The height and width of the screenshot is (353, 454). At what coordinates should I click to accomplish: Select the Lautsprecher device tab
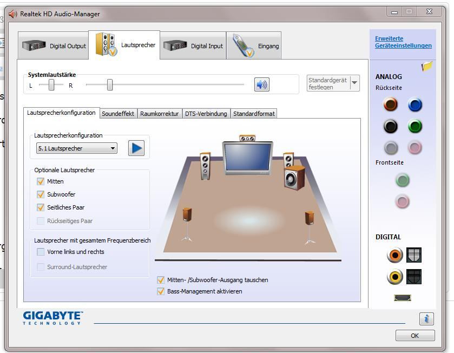124,45
